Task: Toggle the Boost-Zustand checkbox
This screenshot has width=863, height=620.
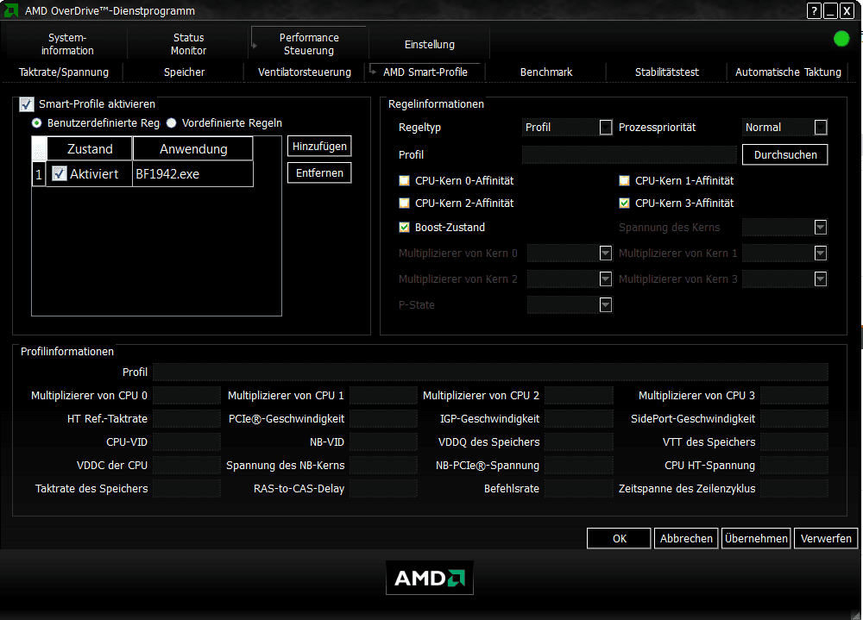Action: coord(404,227)
